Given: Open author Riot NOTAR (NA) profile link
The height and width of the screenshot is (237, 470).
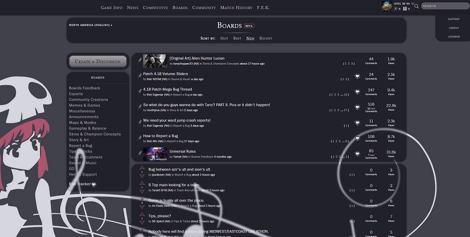Looking at the screenshot, I should [x=157, y=79].
